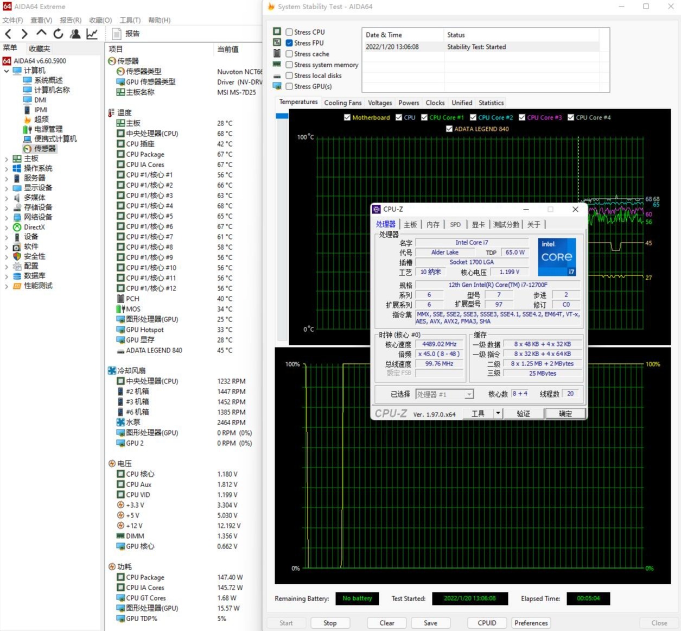Screen dimensions: 681x631
Task: Switch to the Voltages tab
Action: [380, 103]
